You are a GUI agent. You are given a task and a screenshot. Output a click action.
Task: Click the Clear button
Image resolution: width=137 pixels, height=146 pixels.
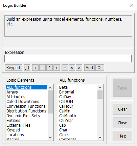click(x=122, y=109)
